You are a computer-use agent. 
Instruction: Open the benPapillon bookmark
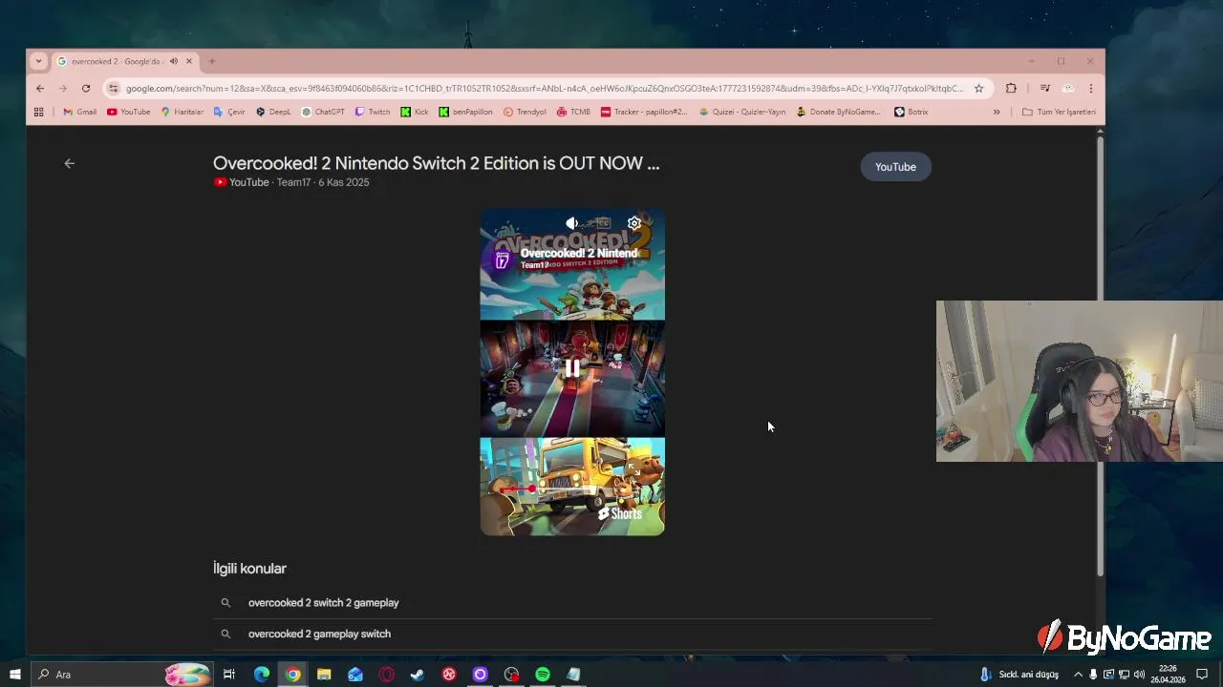click(x=465, y=112)
